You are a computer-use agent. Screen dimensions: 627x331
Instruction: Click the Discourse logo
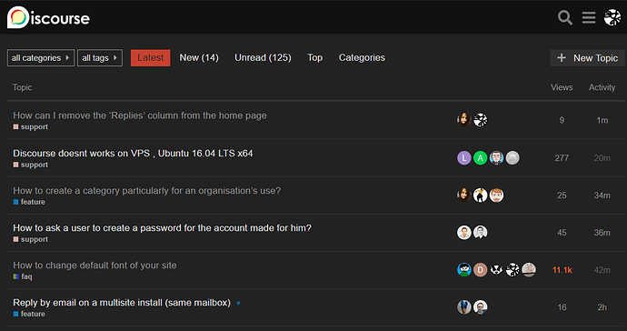(48, 17)
